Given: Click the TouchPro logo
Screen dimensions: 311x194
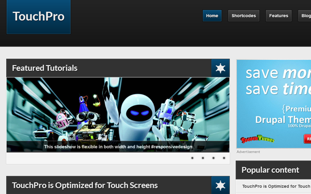Looking at the screenshot, I should coord(38,17).
